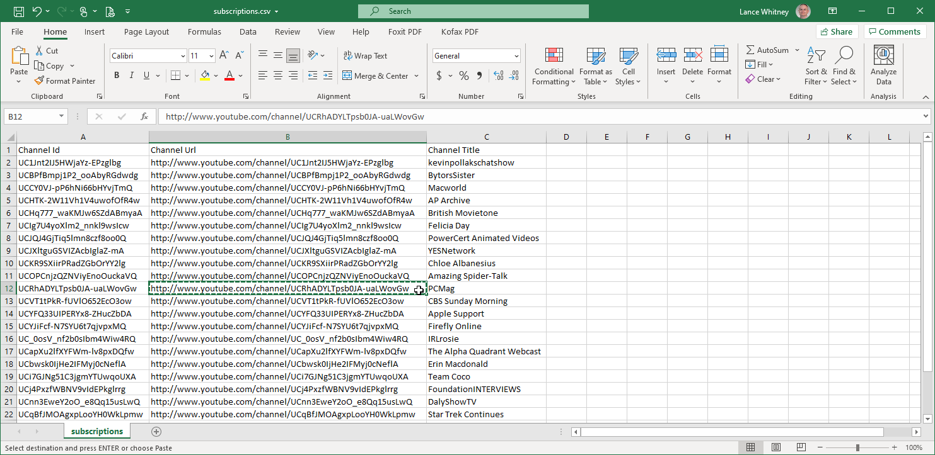Viewport: 935px width, 455px height.
Task: Open Cell Styles gallery
Action: pyautogui.click(x=628, y=66)
